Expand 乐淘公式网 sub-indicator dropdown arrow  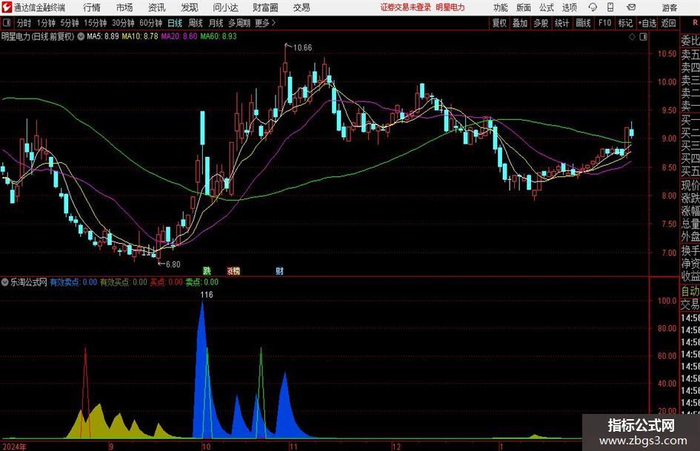pos(5,282)
